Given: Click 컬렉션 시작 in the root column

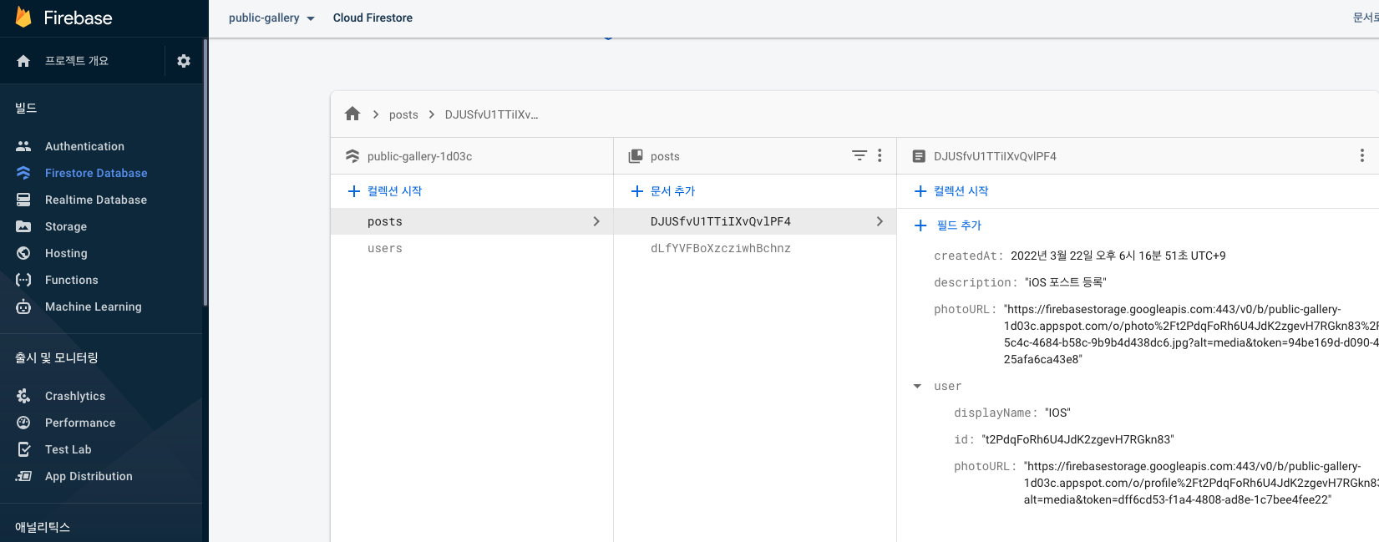Looking at the screenshot, I should [x=385, y=191].
